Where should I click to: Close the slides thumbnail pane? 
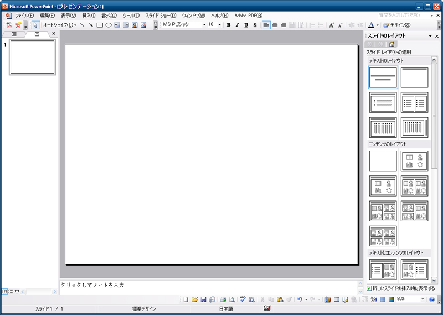tap(54, 34)
